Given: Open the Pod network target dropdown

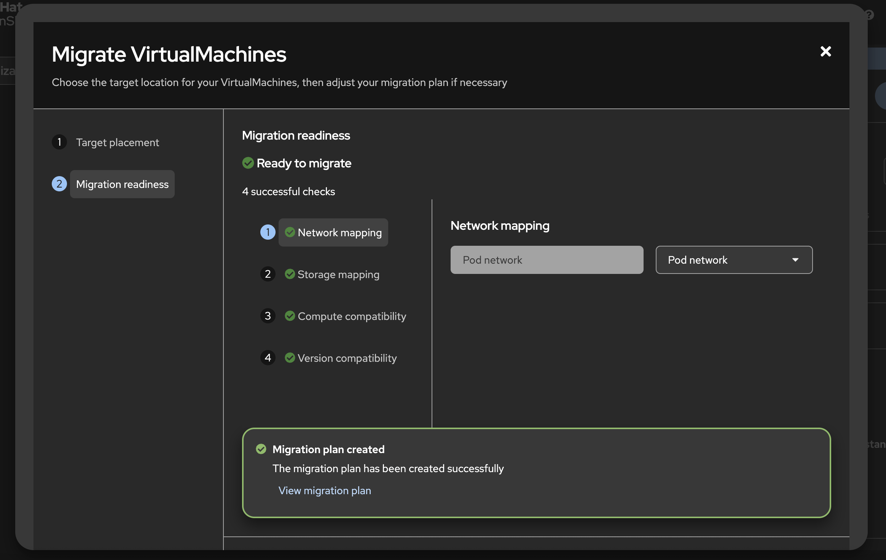Looking at the screenshot, I should [723, 260].
